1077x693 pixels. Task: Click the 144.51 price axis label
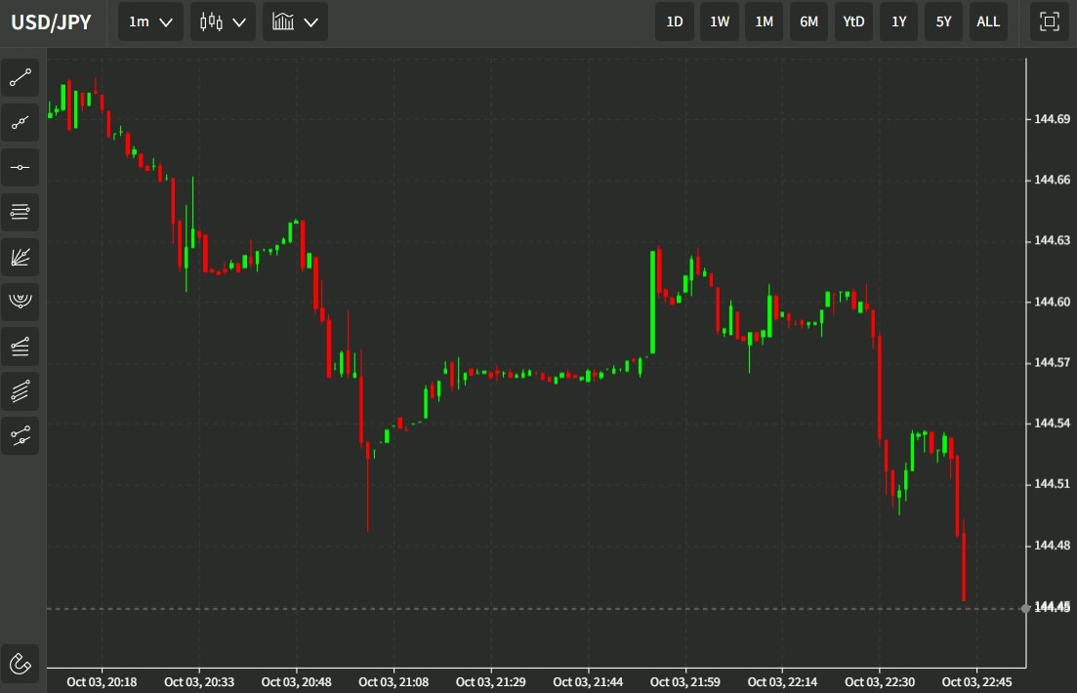(1052, 483)
